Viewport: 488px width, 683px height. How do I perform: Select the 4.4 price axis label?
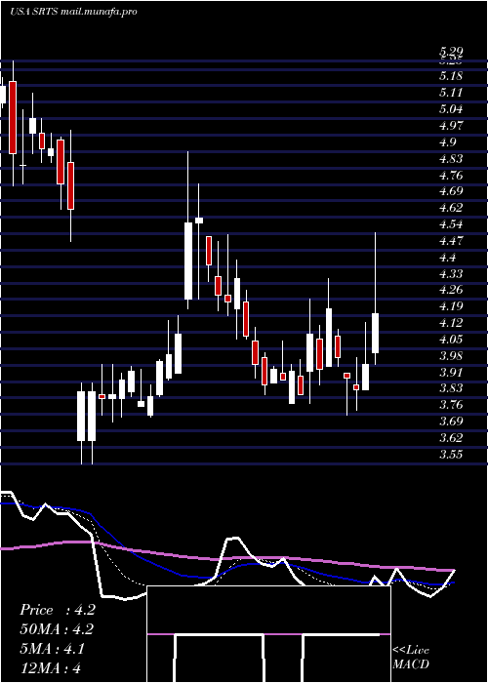[447, 258]
